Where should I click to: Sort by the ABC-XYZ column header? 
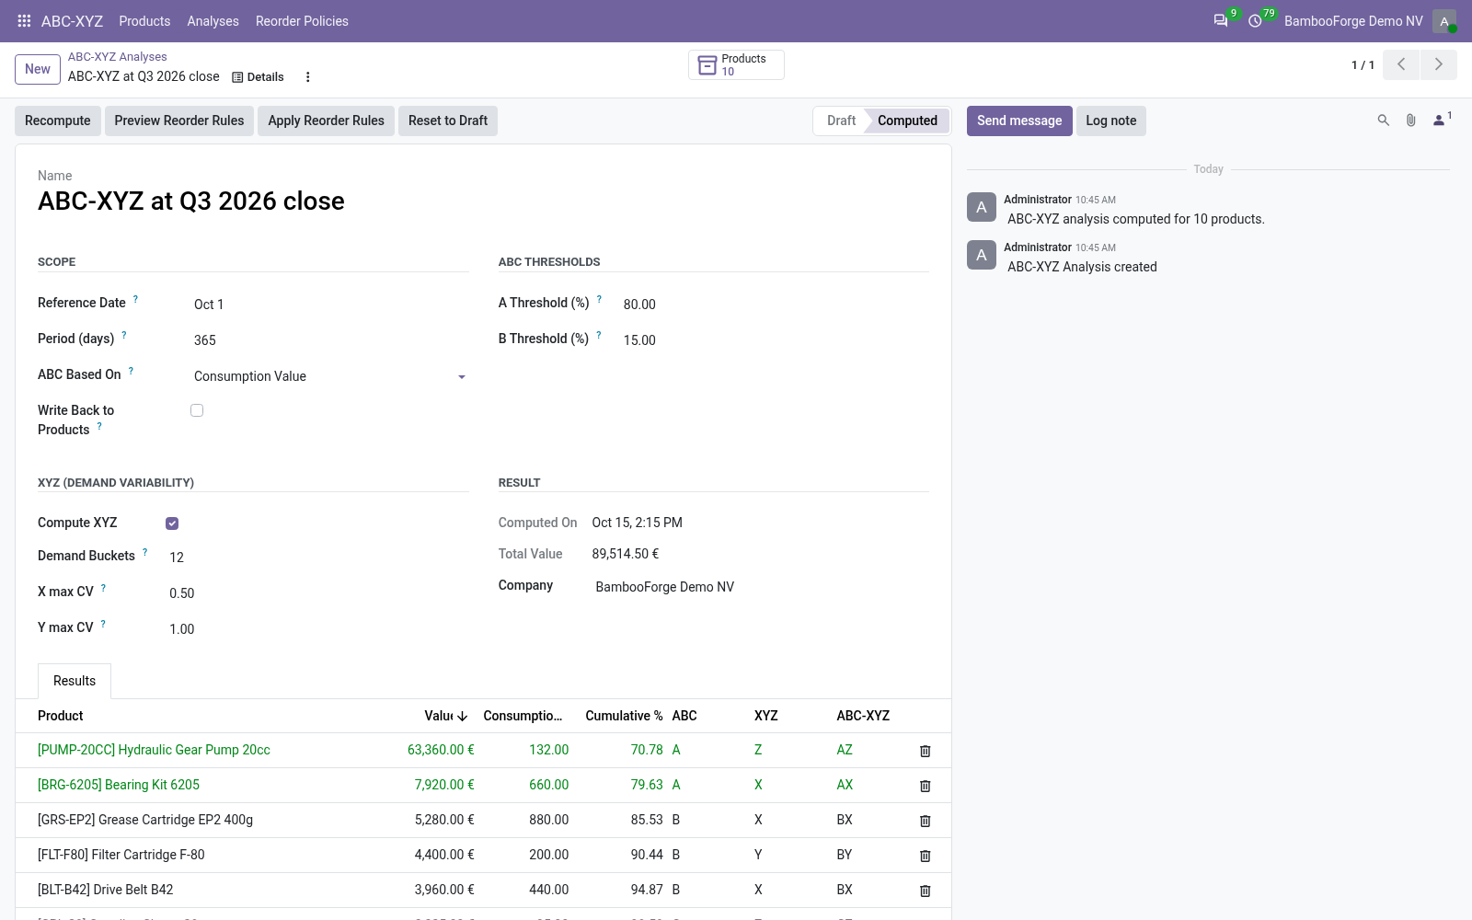863,716
